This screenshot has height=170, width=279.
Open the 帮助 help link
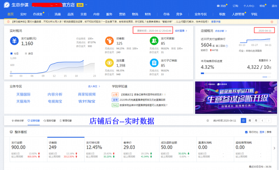click(262, 6)
